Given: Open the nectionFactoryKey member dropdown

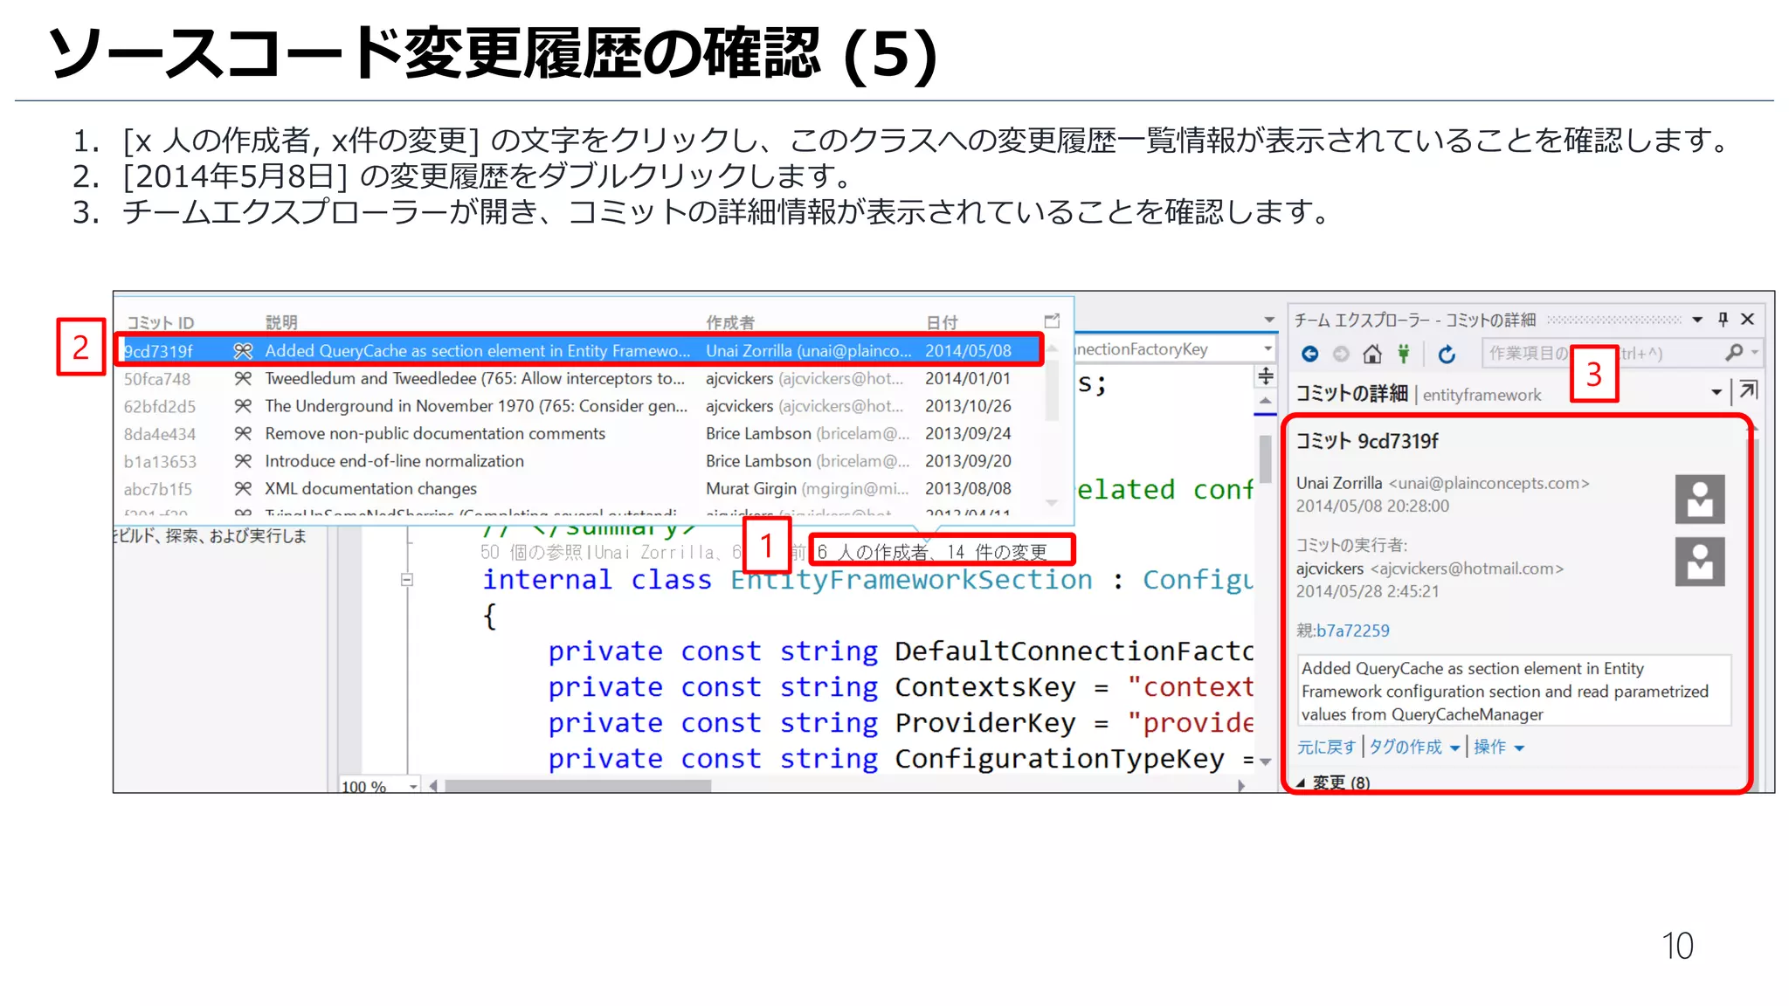Looking at the screenshot, I should pyautogui.click(x=1267, y=349).
